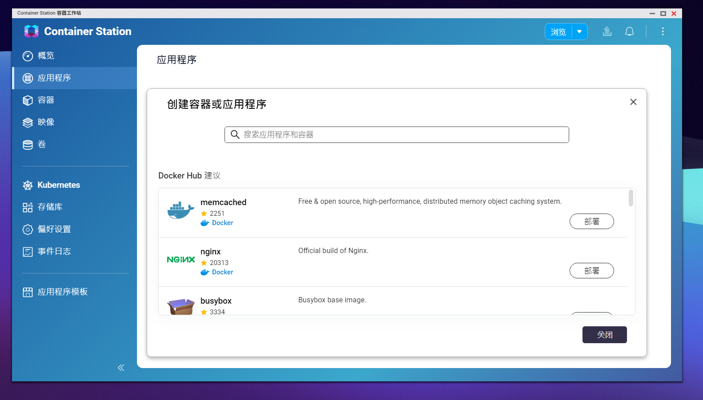Go to 容器 menu item

74,100
